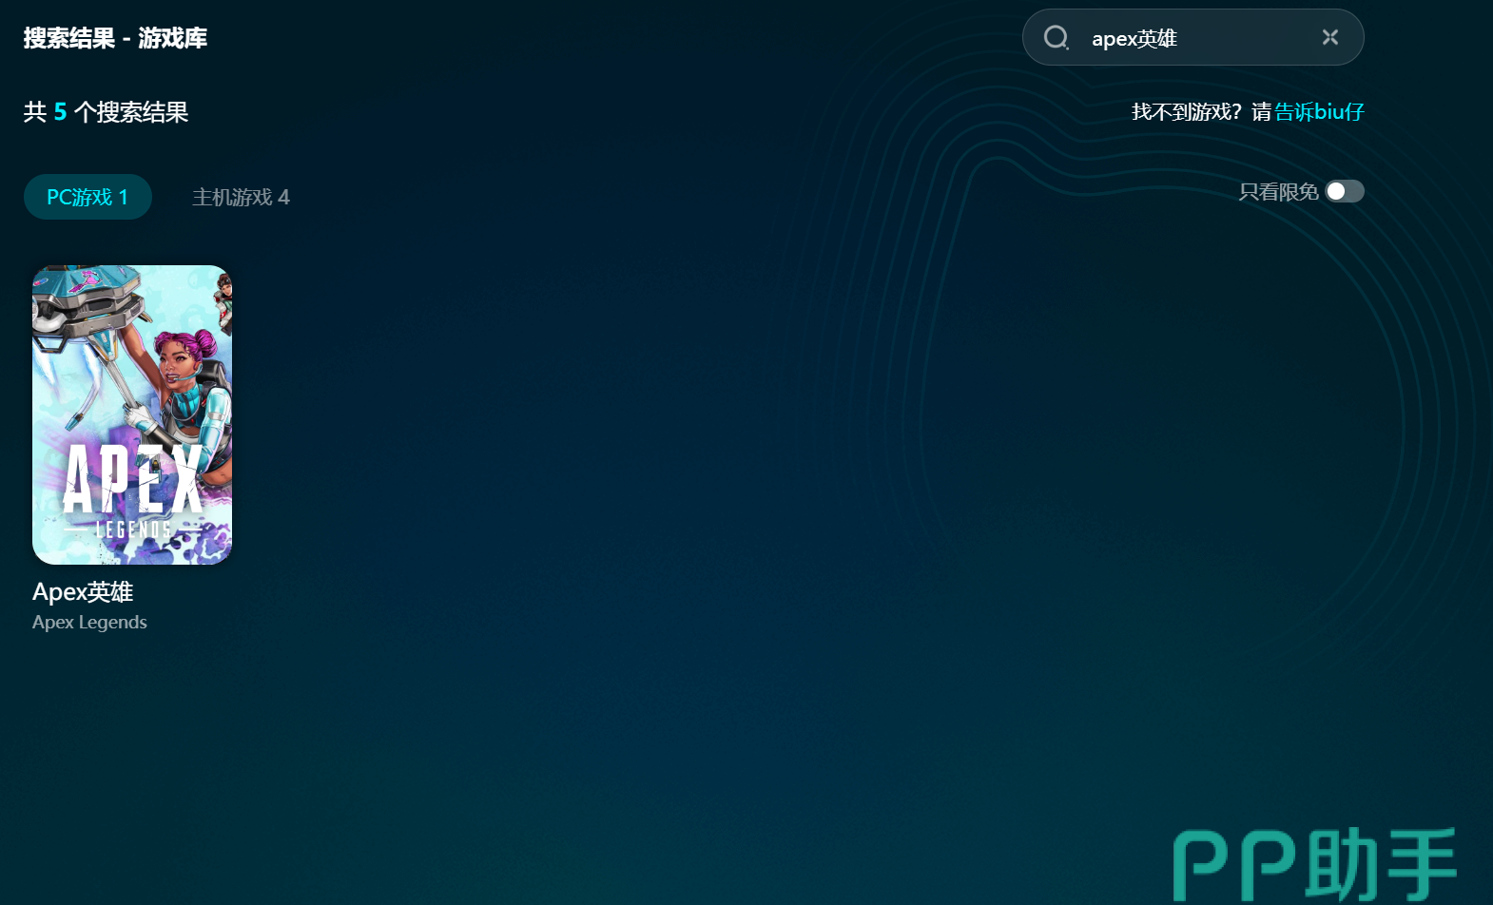Select the Apex英雄 game title
This screenshot has height=905, width=1493.
tap(83, 591)
